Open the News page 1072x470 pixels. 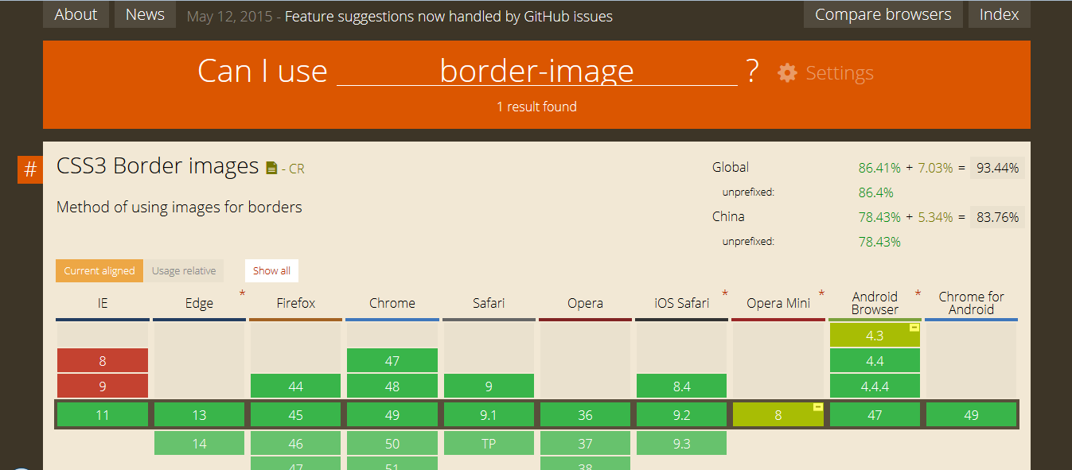pos(145,14)
